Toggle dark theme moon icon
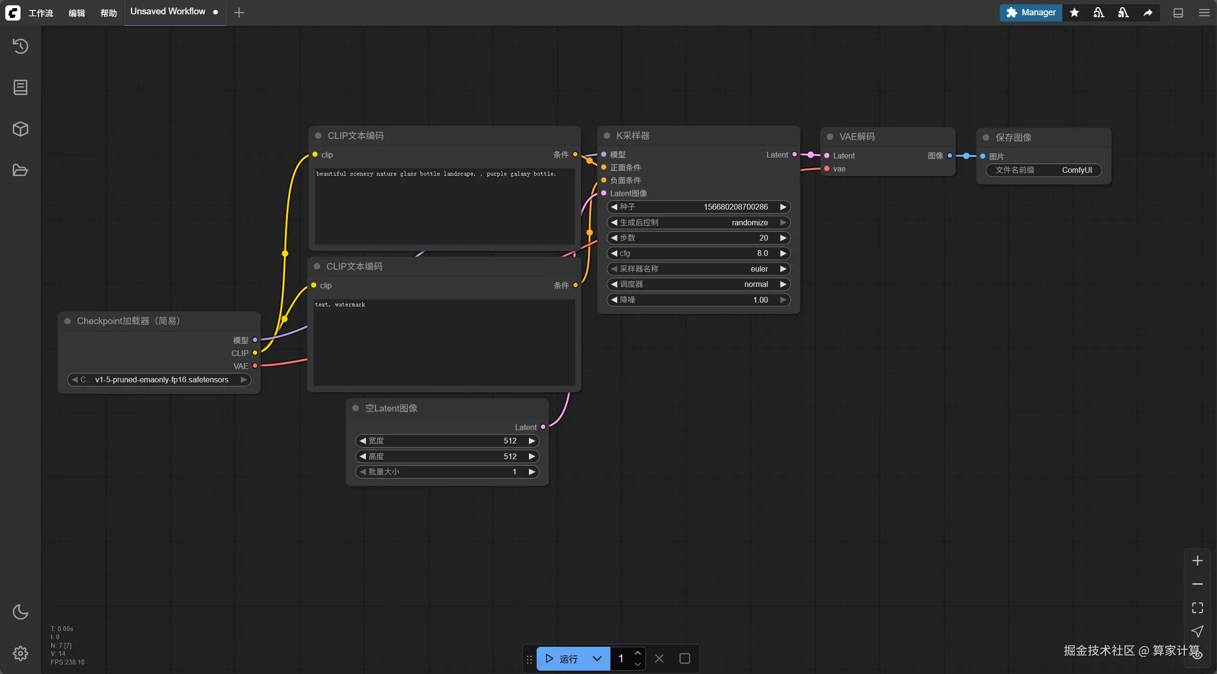1217x674 pixels. pyautogui.click(x=20, y=612)
